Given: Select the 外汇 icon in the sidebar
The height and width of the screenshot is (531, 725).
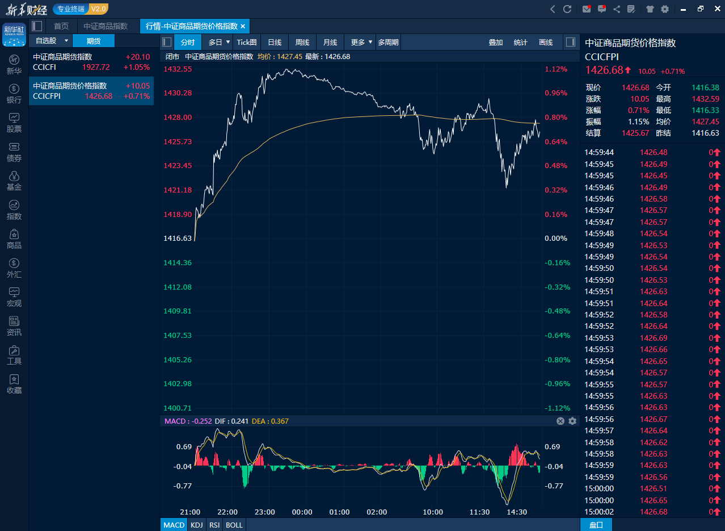Looking at the screenshot, I should click(14, 268).
